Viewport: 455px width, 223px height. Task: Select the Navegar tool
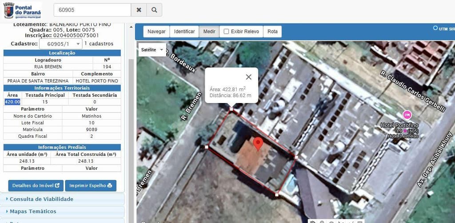point(156,32)
